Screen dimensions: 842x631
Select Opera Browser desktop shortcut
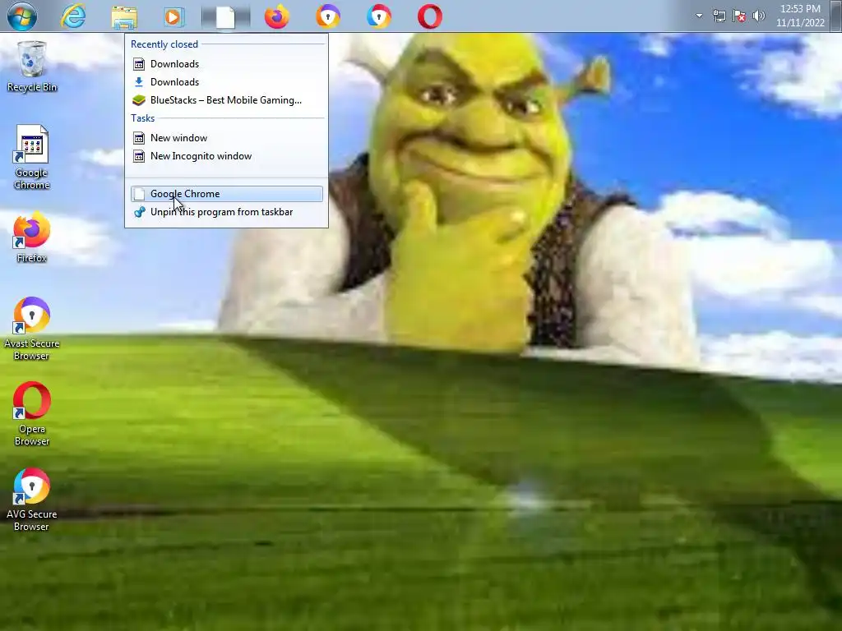(x=32, y=414)
